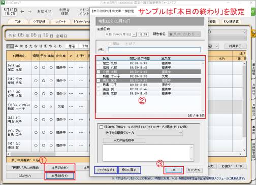
Task: Click the OK button in dialog
Action: pos(174,170)
